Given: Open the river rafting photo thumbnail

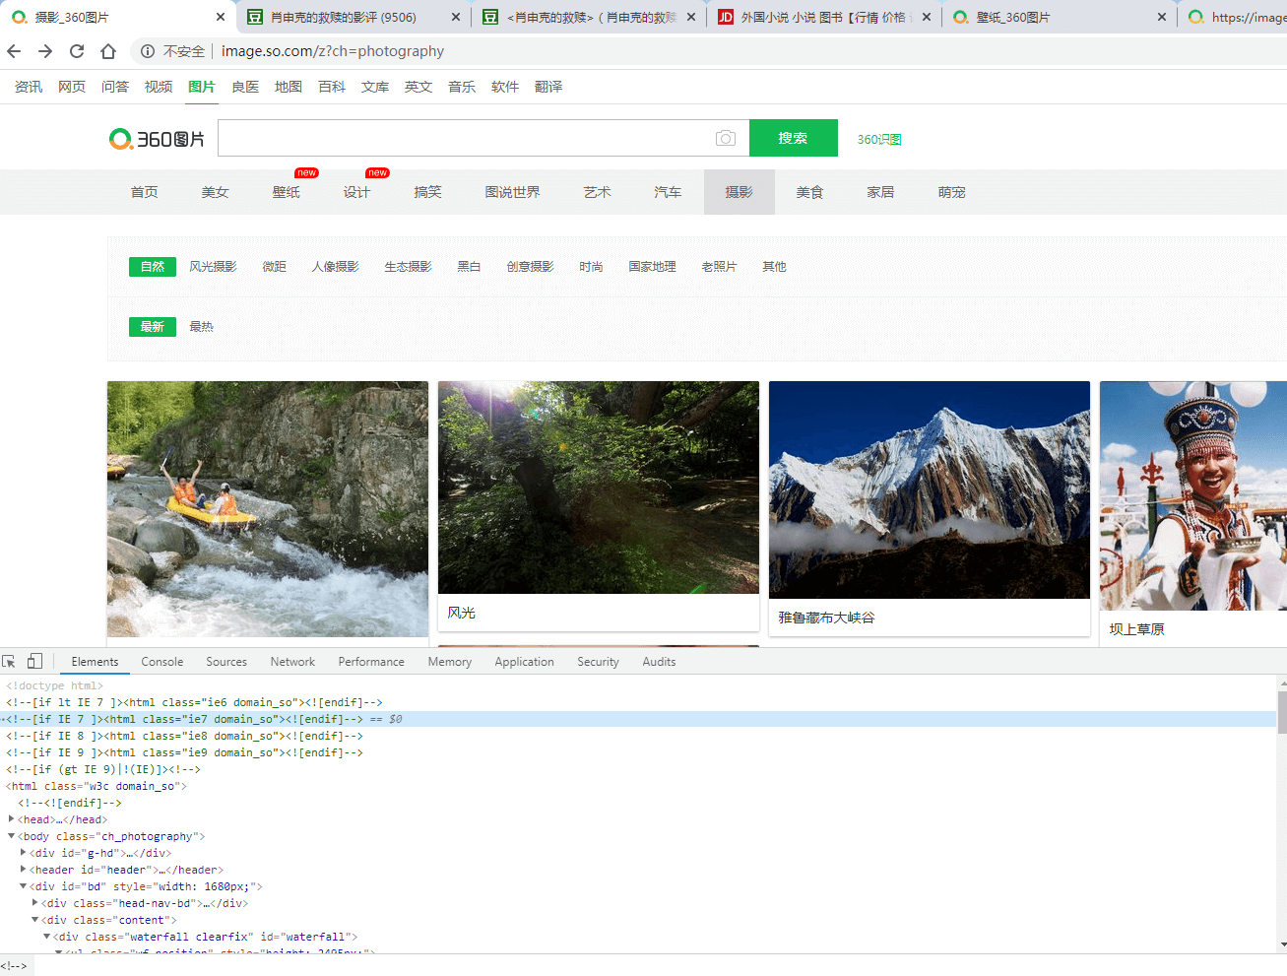Looking at the screenshot, I should coord(268,509).
